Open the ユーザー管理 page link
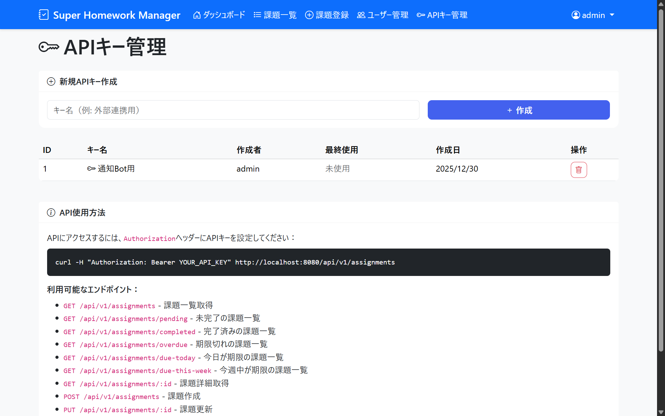This screenshot has height=416, width=665. [x=388, y=15]
